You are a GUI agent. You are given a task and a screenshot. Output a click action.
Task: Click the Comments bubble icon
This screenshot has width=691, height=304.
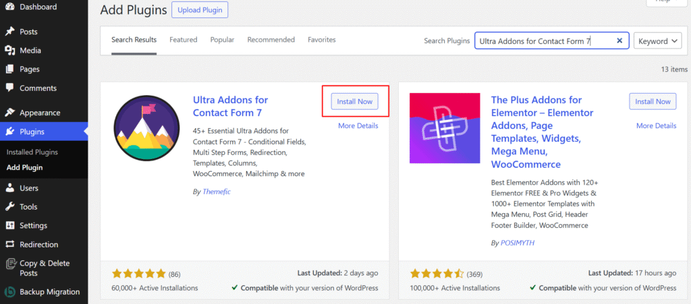[9, 88]
